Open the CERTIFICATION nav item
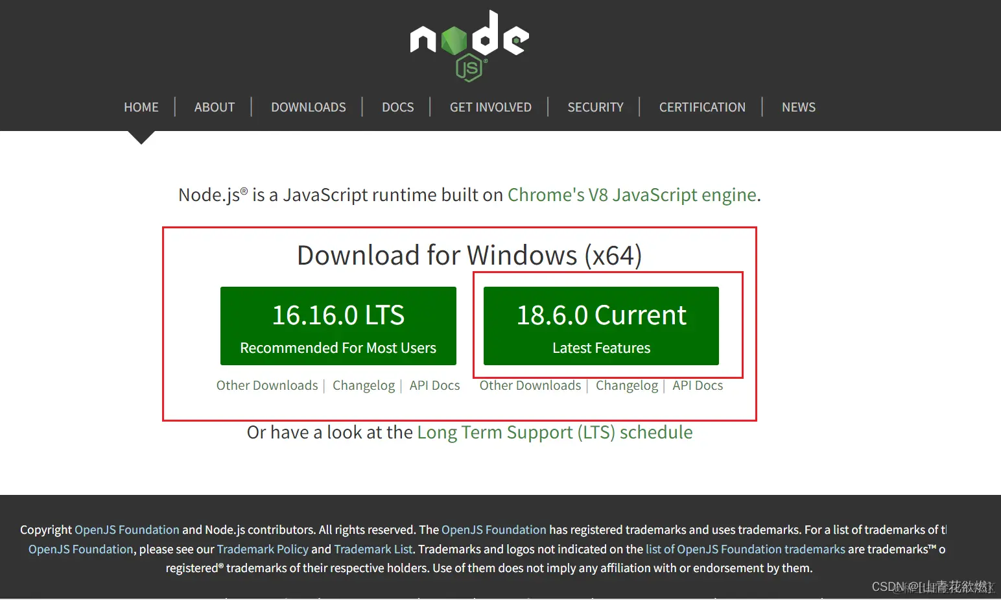The height and width of the screenshot is (600, 1001). tap(702, 107)
